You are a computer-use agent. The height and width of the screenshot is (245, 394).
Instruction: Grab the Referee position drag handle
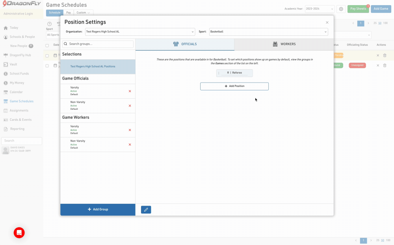219,73
